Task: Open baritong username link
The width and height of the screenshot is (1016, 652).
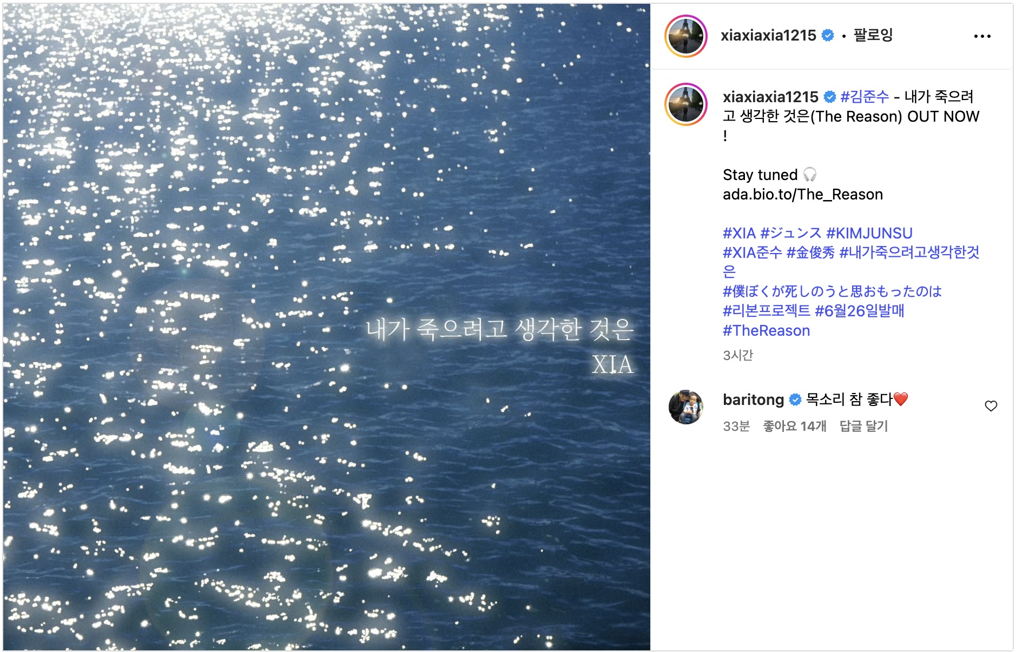Action: tap(753, 400)
